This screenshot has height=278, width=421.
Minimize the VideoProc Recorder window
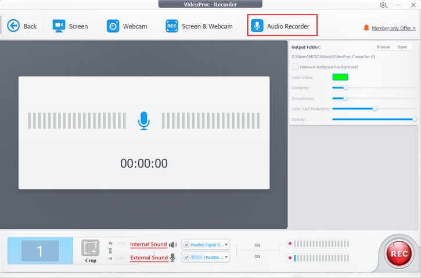(398, 5)
